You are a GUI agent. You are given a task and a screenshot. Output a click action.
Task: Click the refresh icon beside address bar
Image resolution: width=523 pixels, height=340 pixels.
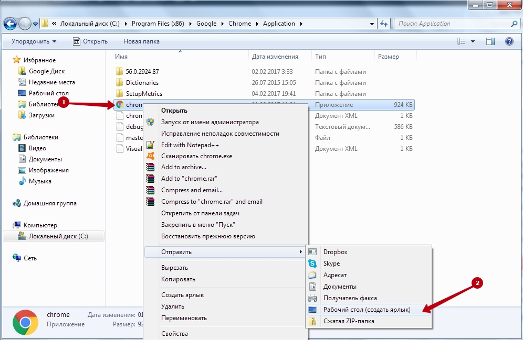point(384,24)
